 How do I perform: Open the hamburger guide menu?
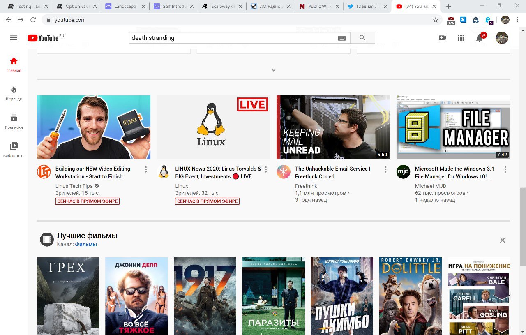(14, 38)
